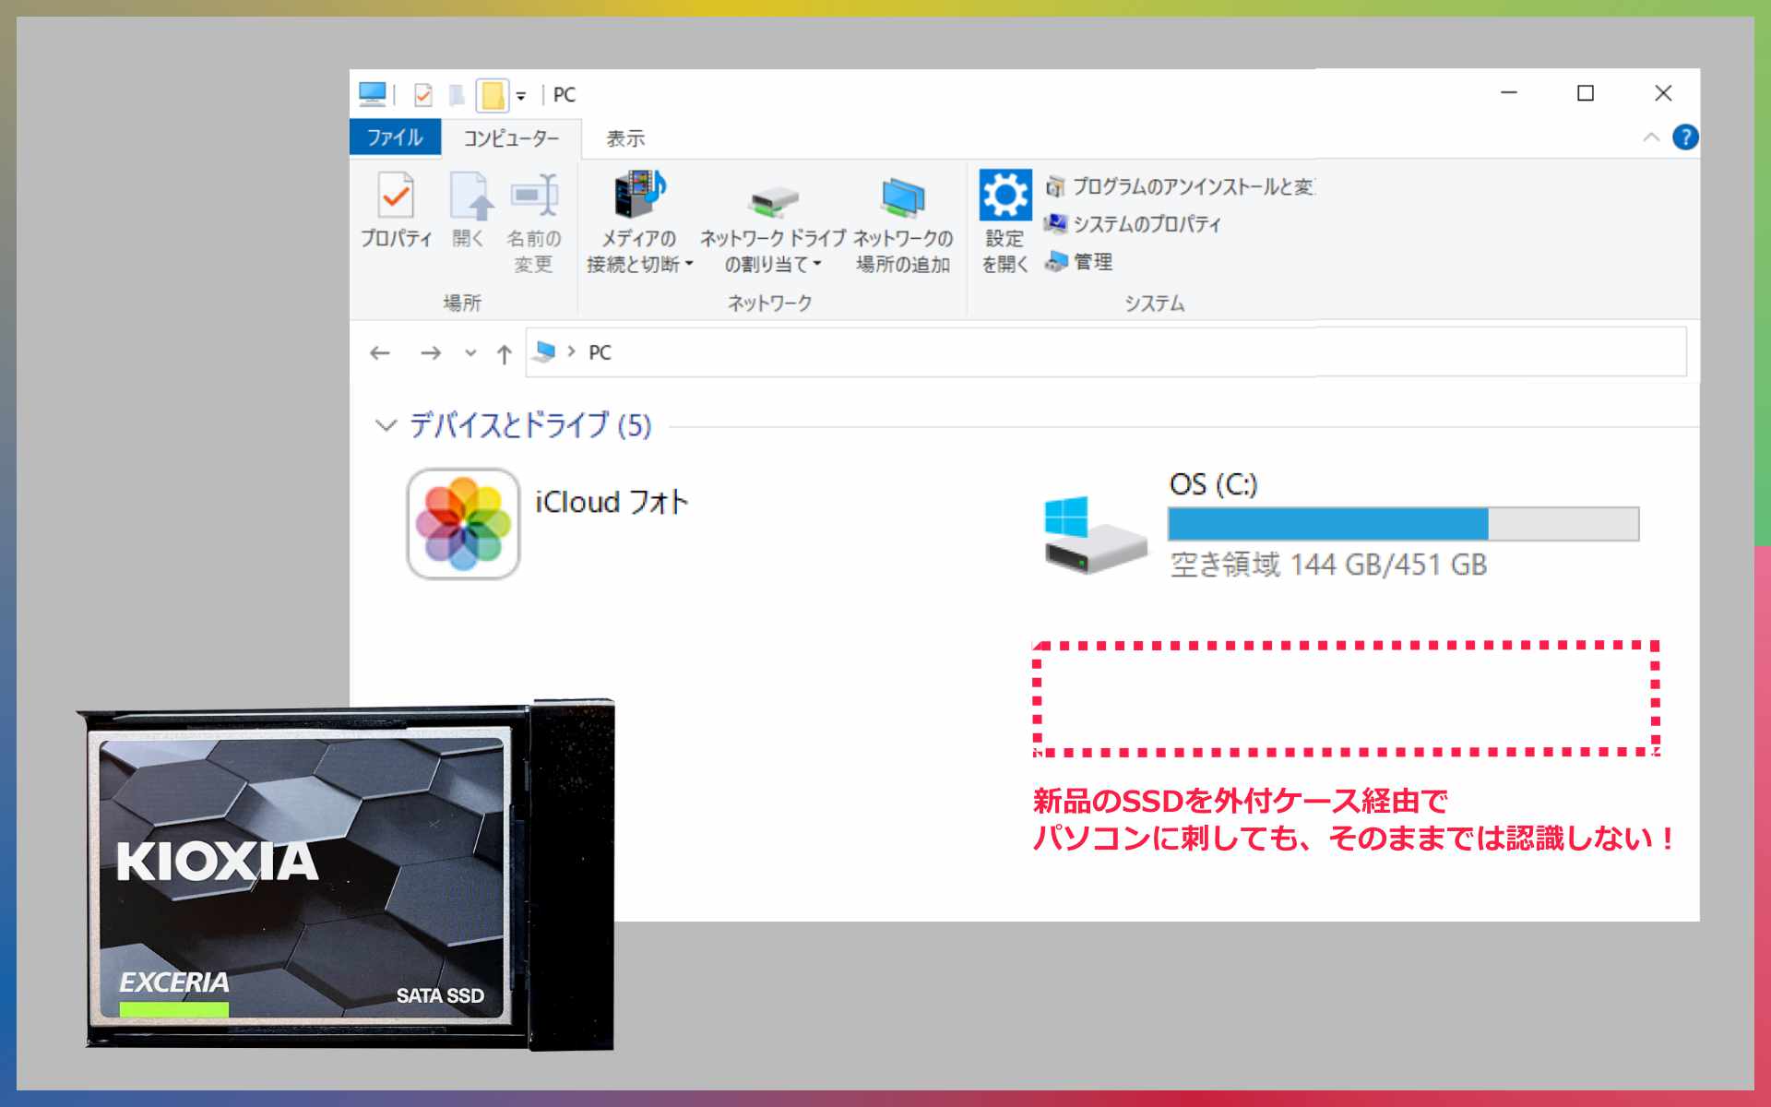Click the blue help question mark icon
Screen dimensions: 1771x1107
coord(1685,137)
